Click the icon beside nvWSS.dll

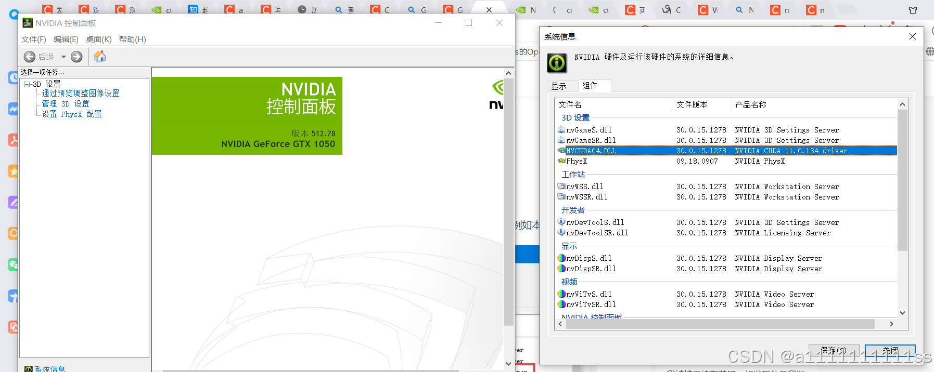pos(561,186)
